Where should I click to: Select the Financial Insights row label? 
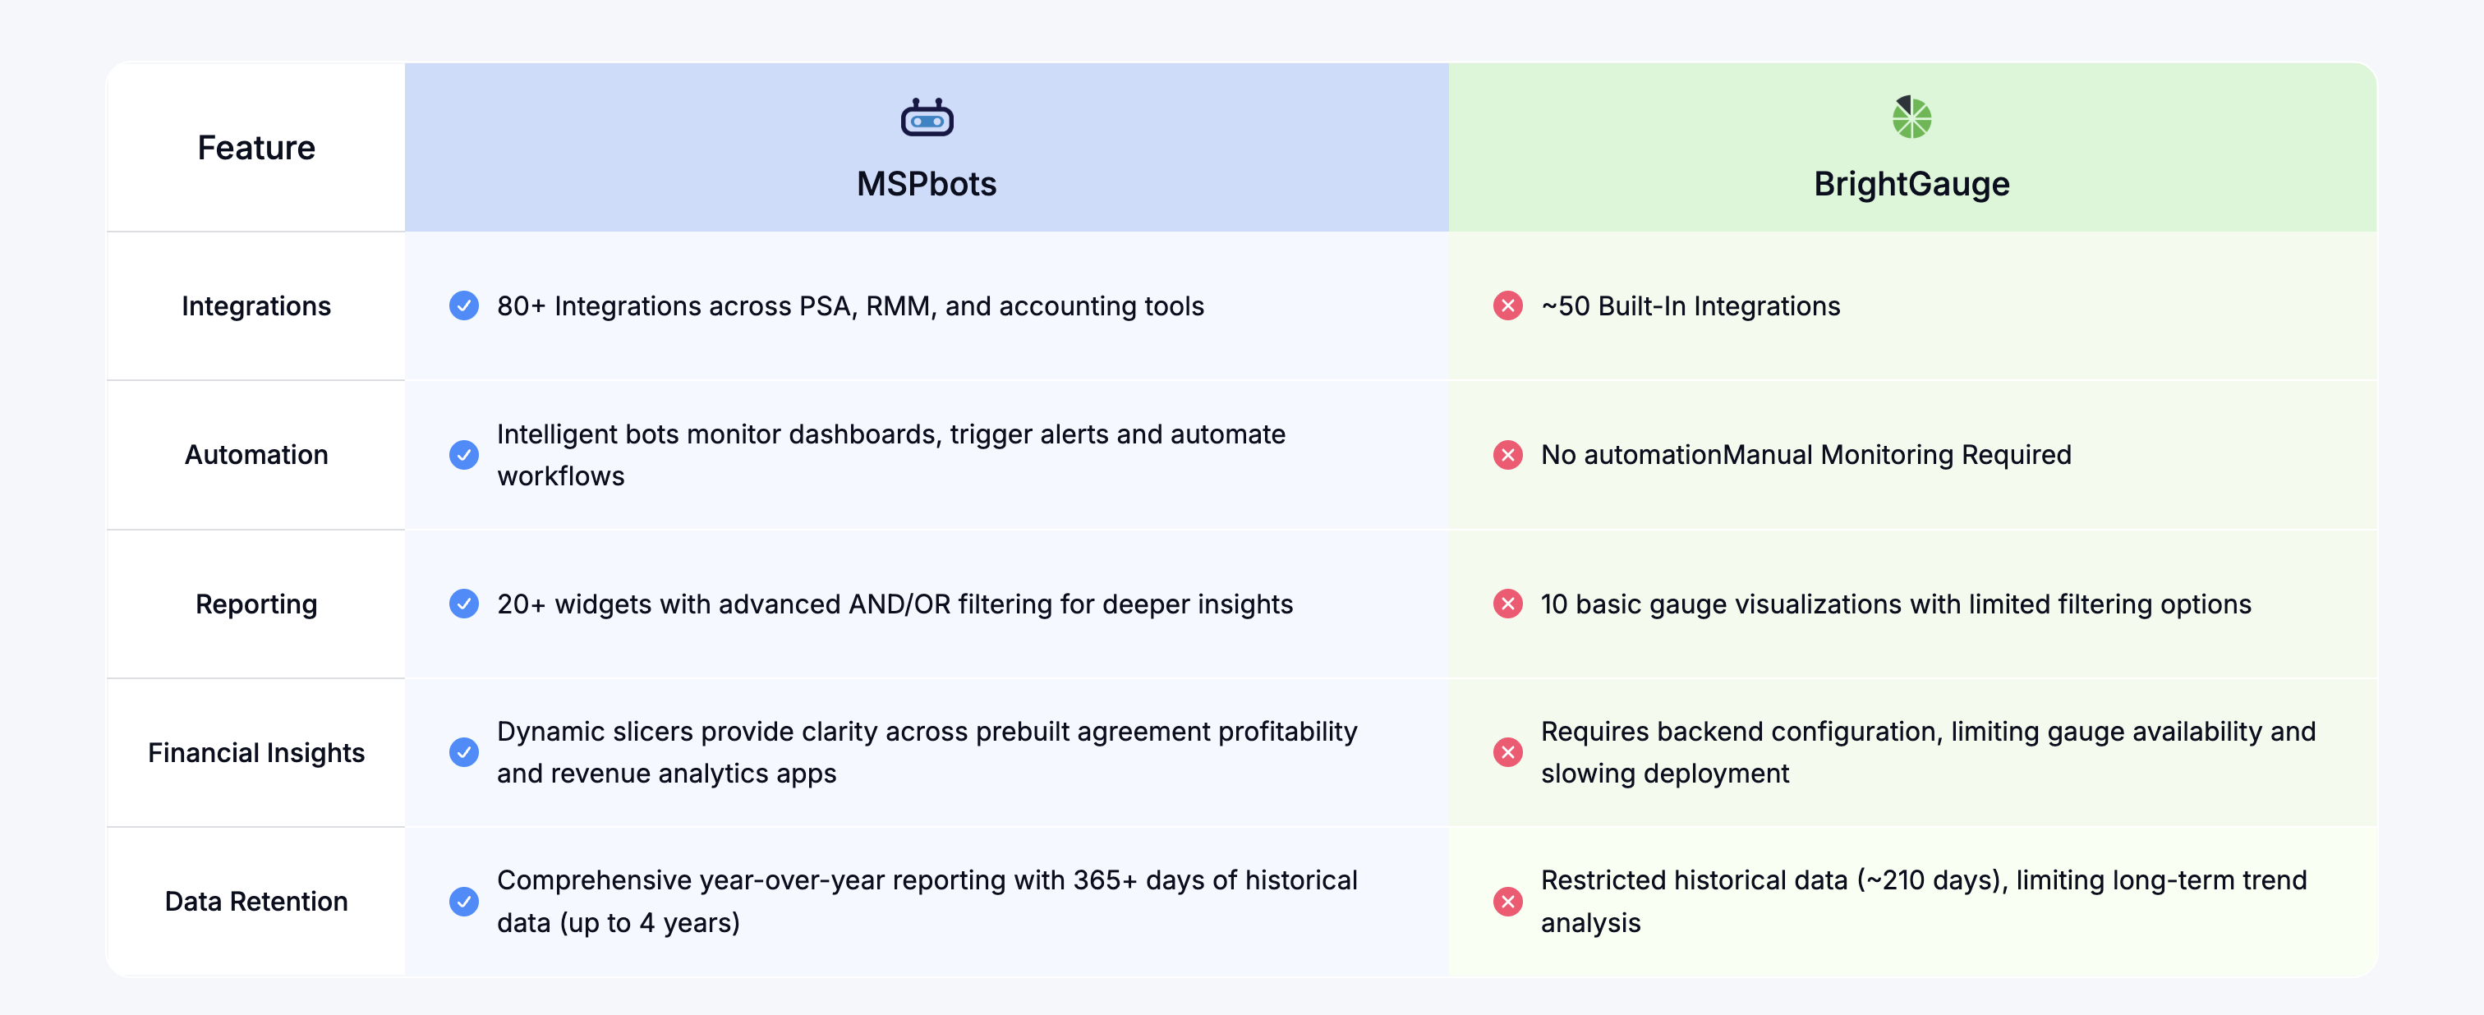coord(256,752)
